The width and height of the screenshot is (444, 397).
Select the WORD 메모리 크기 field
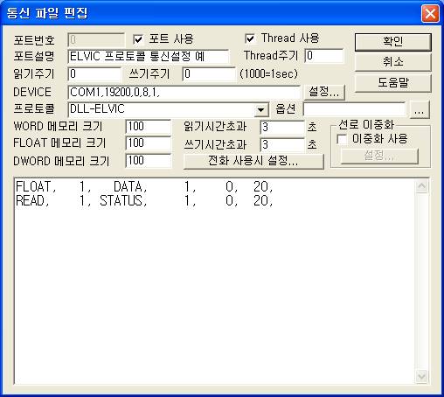149,127
